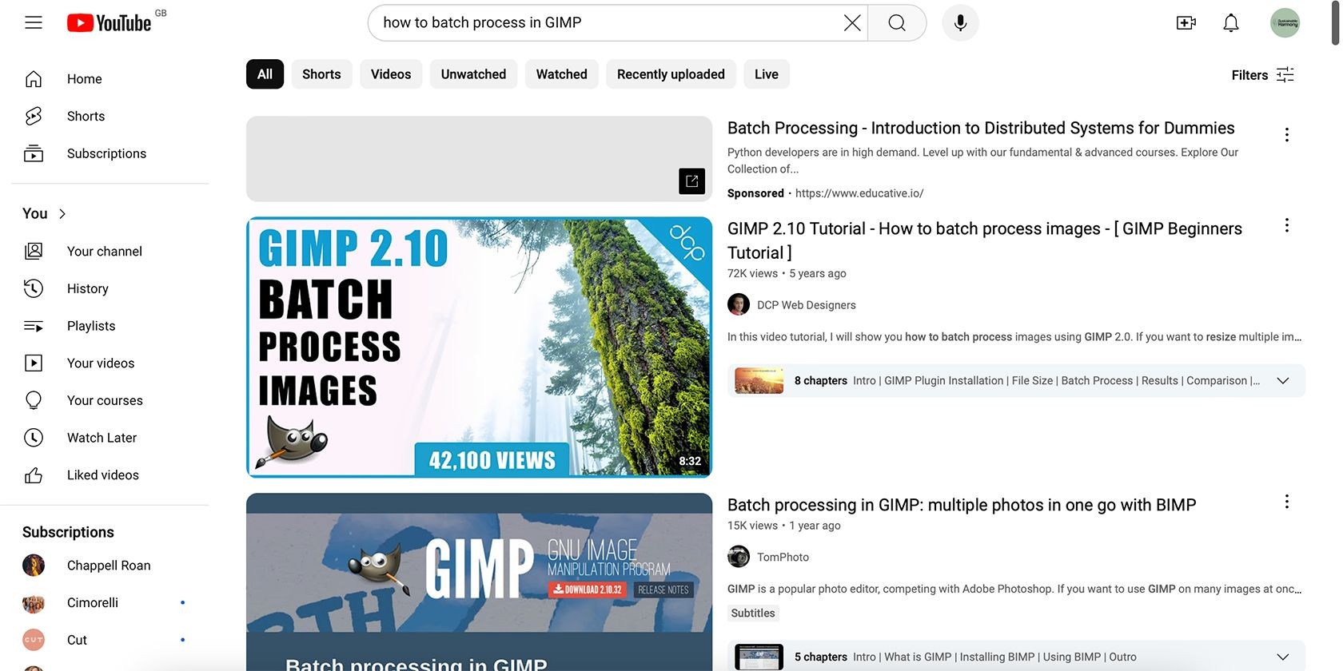This screenshot has height=671, width=1343.
Task: Clear the search query with the X
Action: 852,23
